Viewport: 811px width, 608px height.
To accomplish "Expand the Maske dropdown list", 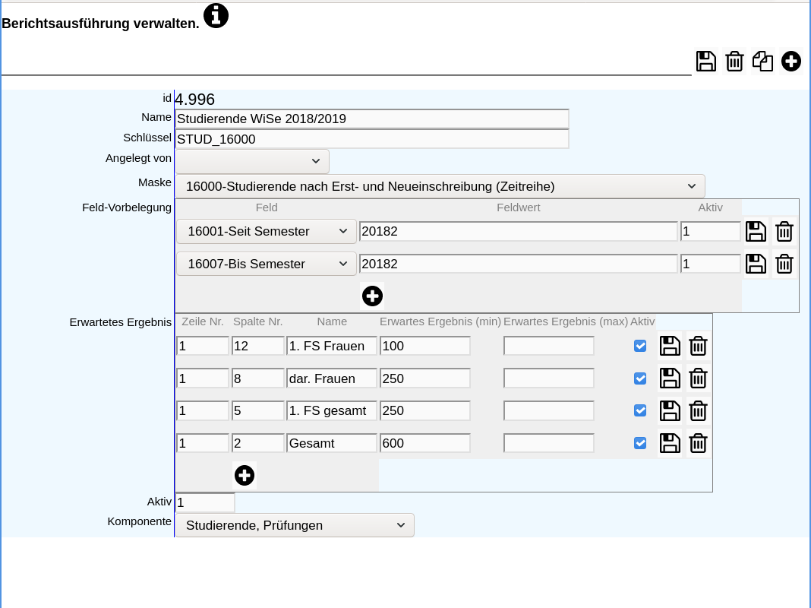I will coord(440,186).
